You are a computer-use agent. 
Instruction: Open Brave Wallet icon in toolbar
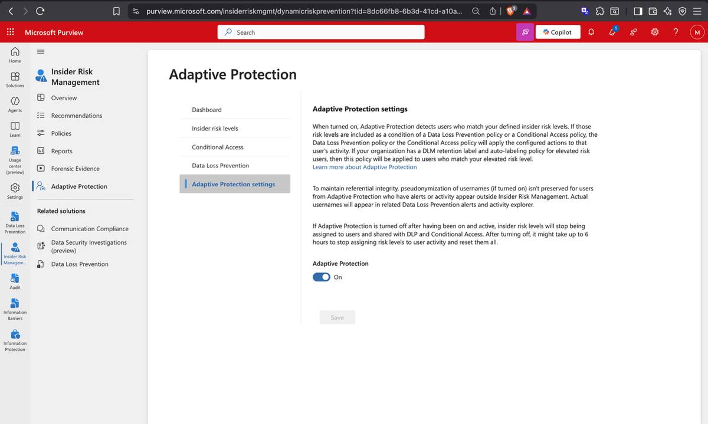pyautogui.click(x=653, y=11)
